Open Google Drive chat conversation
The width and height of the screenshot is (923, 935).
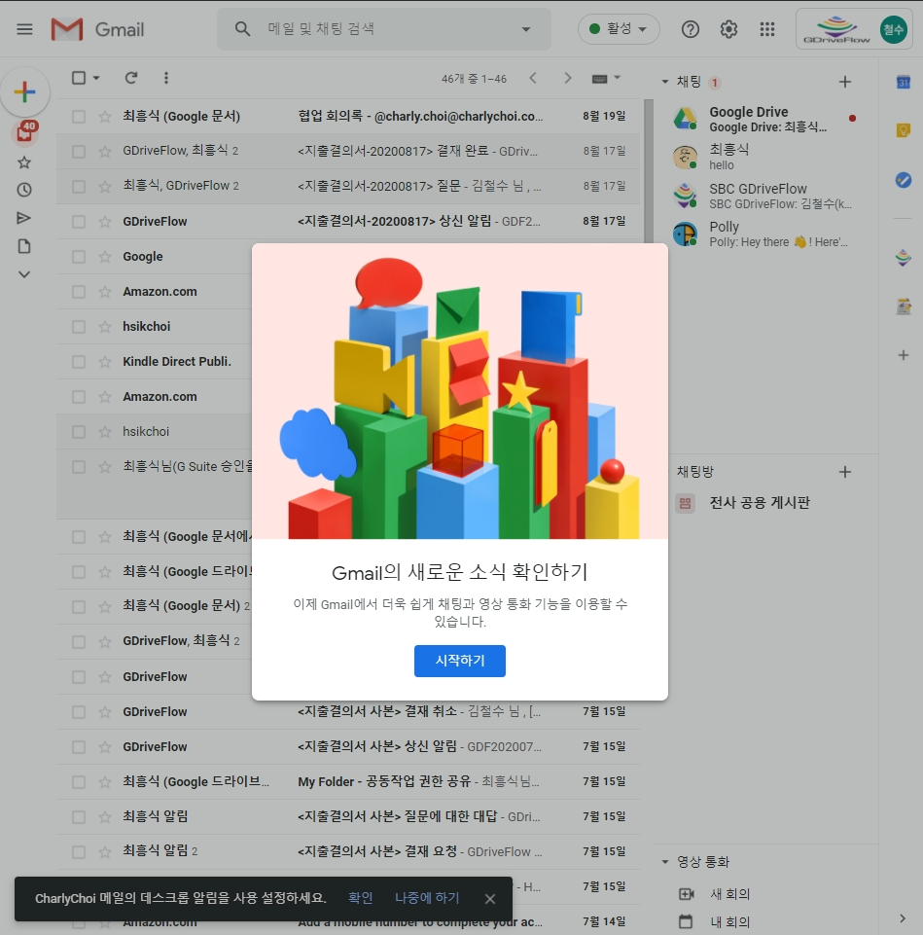766,119
